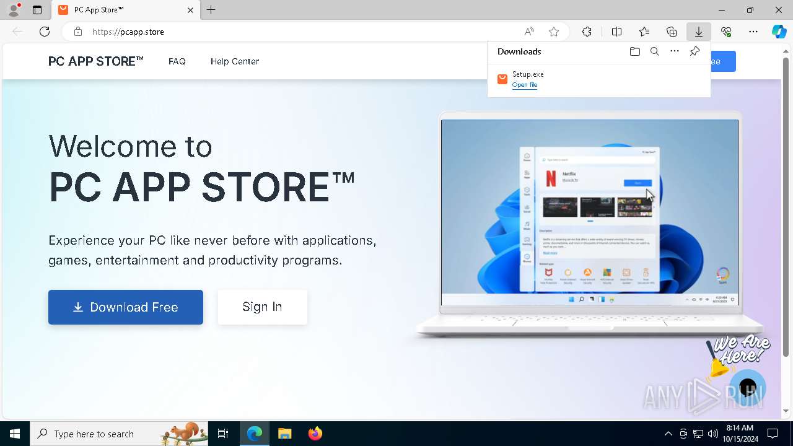793x446 pixels.
Task: Open File Explorer from taskbar
Action: click(x=284, y=434)
